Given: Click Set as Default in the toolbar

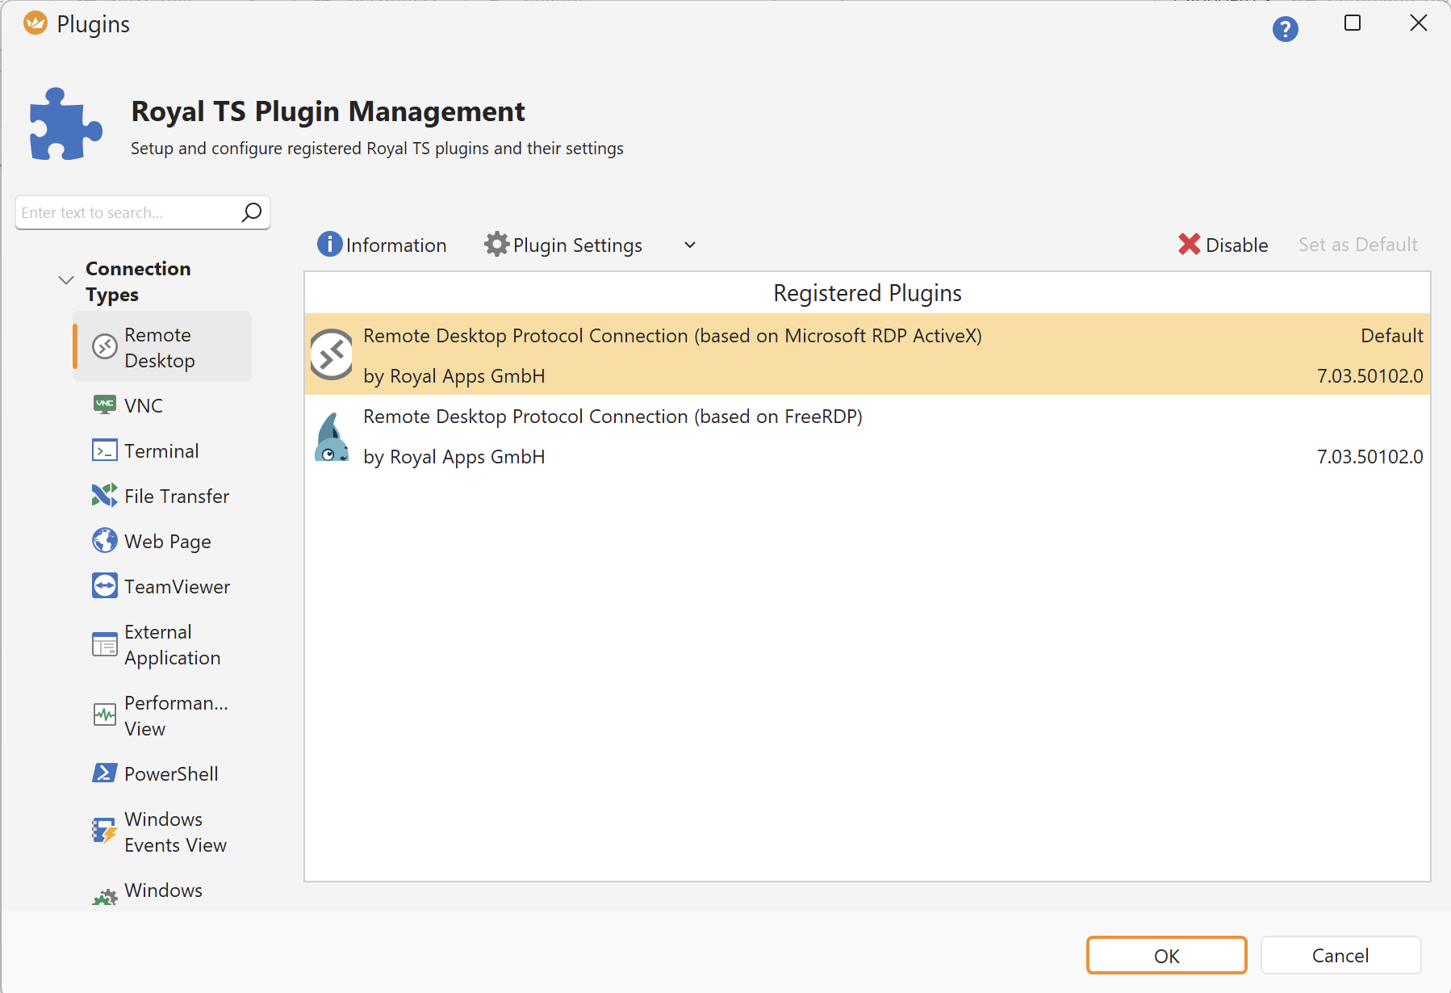Looking at the screenshot, I should (1357, 245).
